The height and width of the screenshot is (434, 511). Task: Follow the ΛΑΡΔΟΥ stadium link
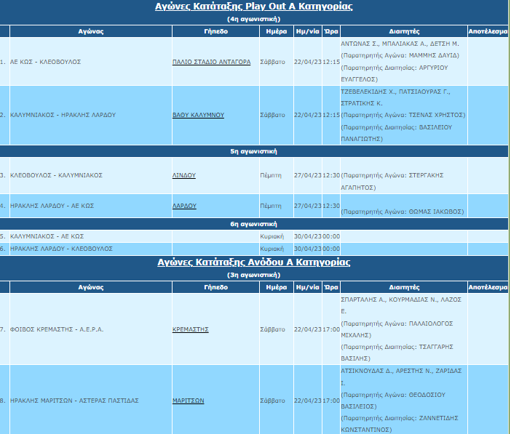[184, 206]
